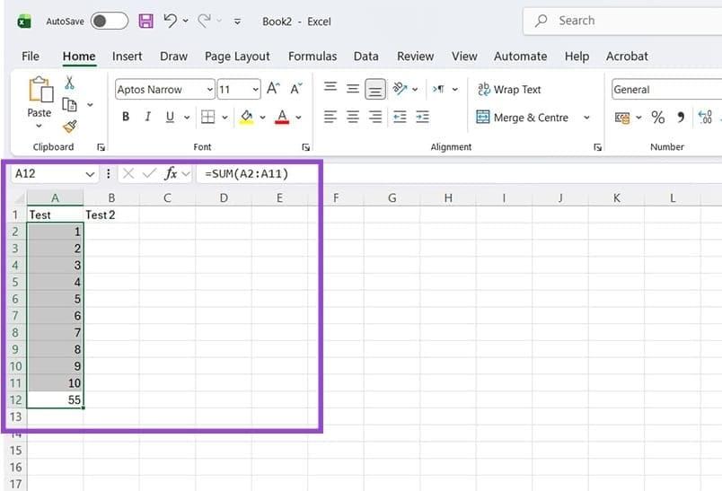Click the Redo arrow icon

pyautogui.click(x=204, y=21)
